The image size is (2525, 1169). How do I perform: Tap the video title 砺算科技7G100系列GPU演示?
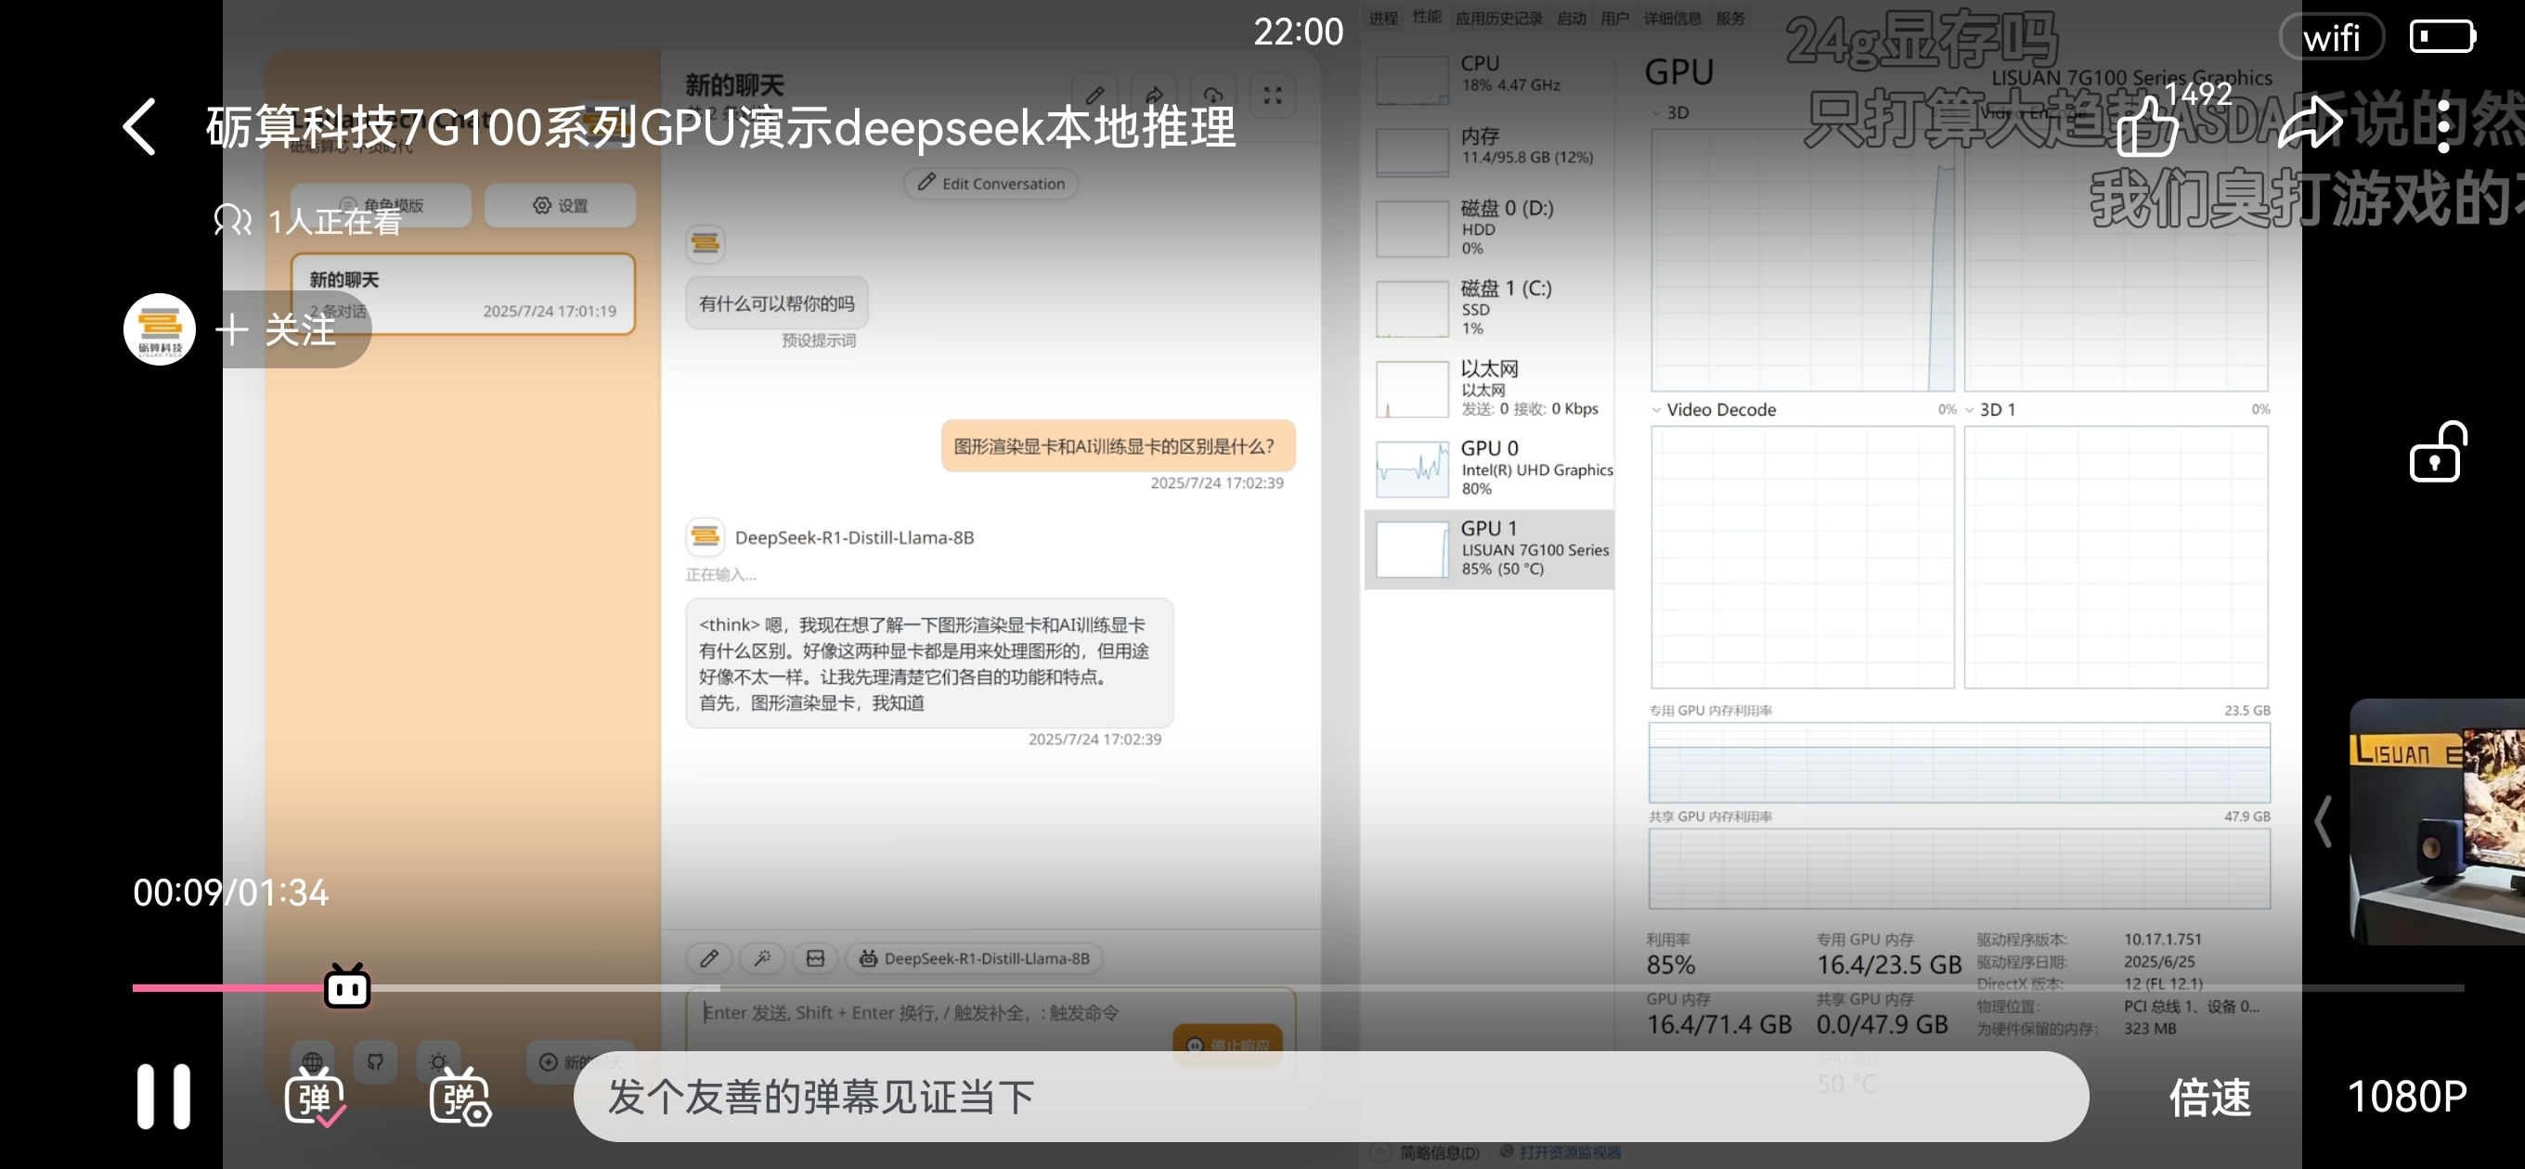[720, 127]
